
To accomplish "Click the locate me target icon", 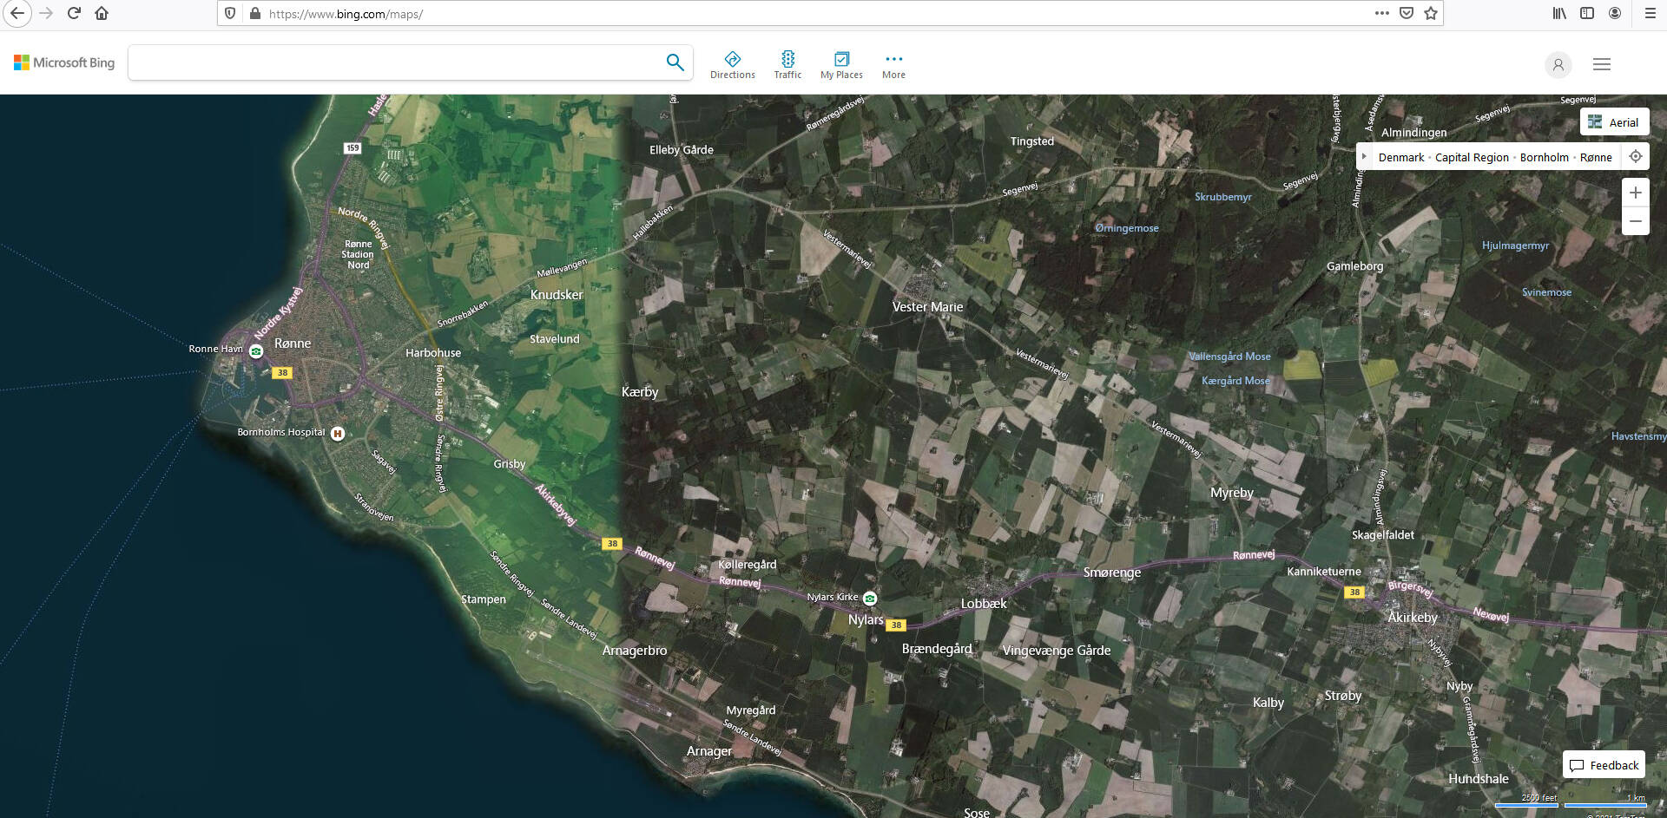I will [1636, 157].
